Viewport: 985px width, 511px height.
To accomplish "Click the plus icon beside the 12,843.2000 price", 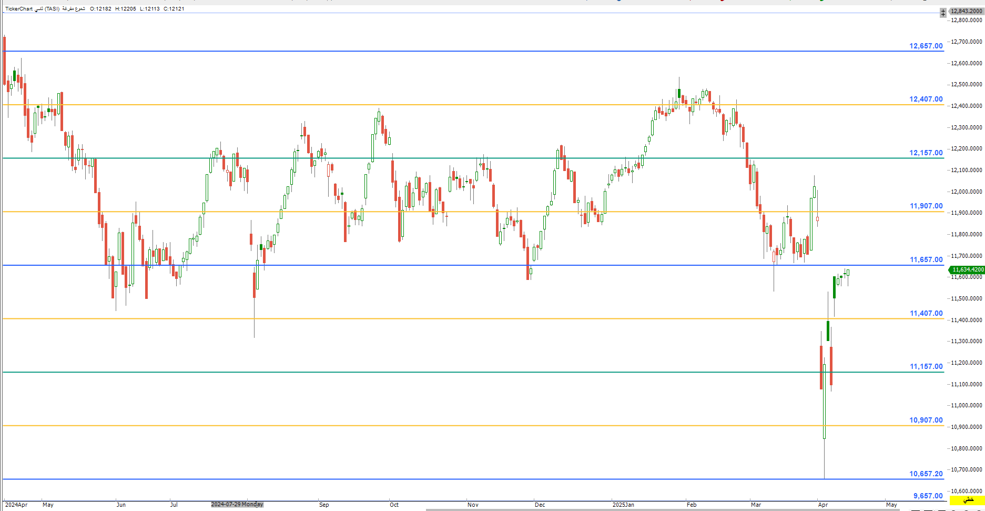I will [x=943, y=12].
